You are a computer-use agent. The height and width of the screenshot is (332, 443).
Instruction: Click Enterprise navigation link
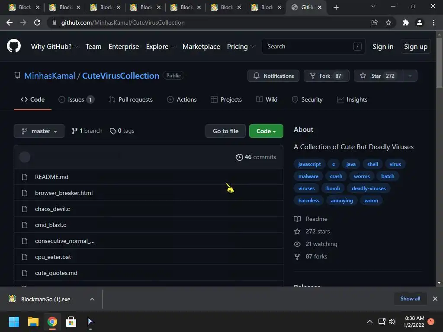(124, 47)
